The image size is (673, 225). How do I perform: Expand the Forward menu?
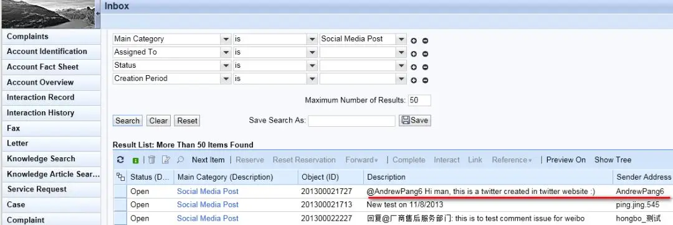point(362,160)
